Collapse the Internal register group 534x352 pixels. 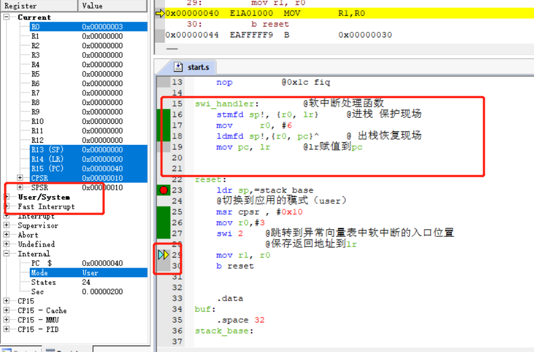pyautogui.click(x=6, y=254)
